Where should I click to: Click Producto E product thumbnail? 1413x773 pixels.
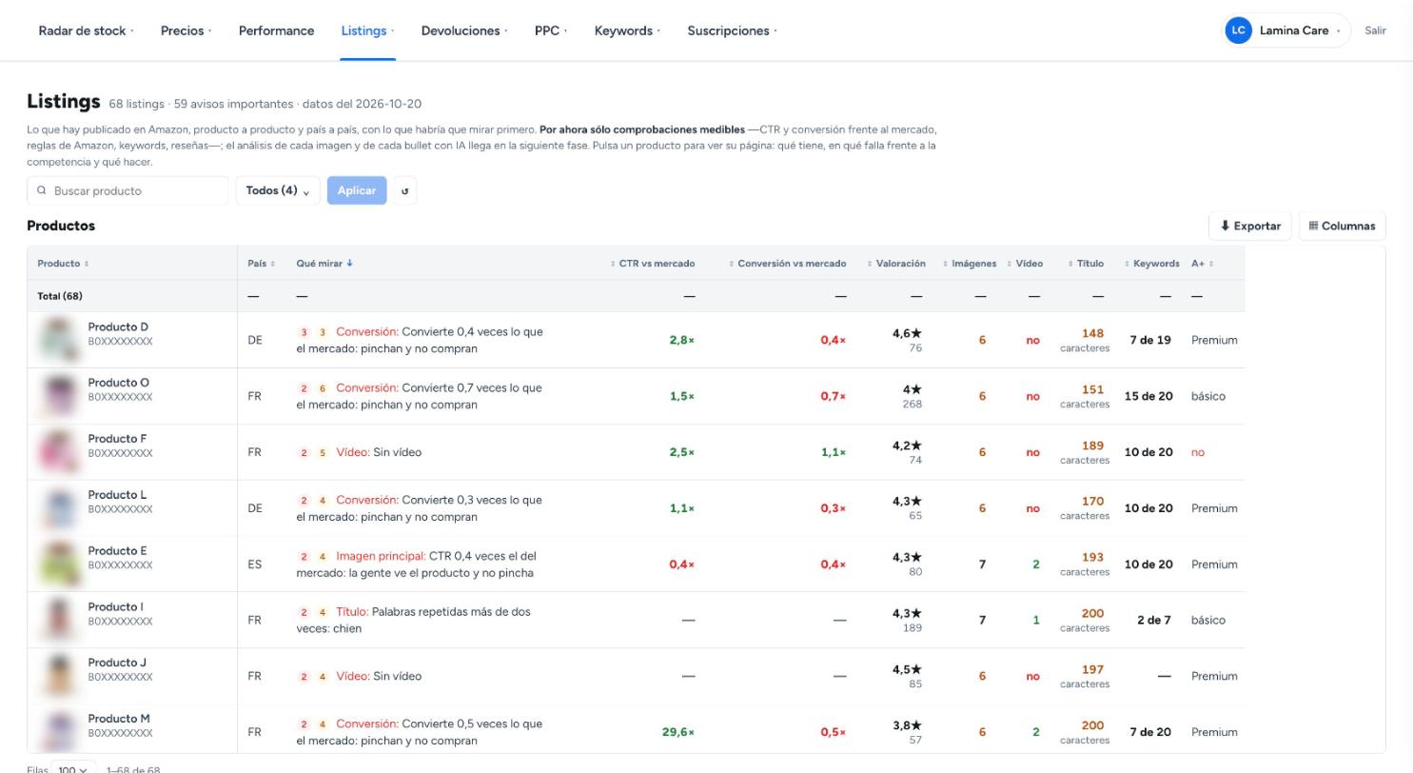click(58, 564)
